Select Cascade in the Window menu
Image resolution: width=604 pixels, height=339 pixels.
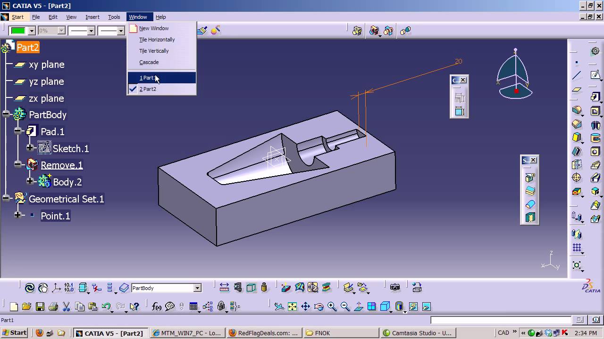click(x=149, y=62)
